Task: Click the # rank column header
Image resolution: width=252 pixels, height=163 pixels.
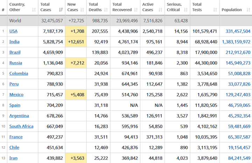Action: [3, 10]
